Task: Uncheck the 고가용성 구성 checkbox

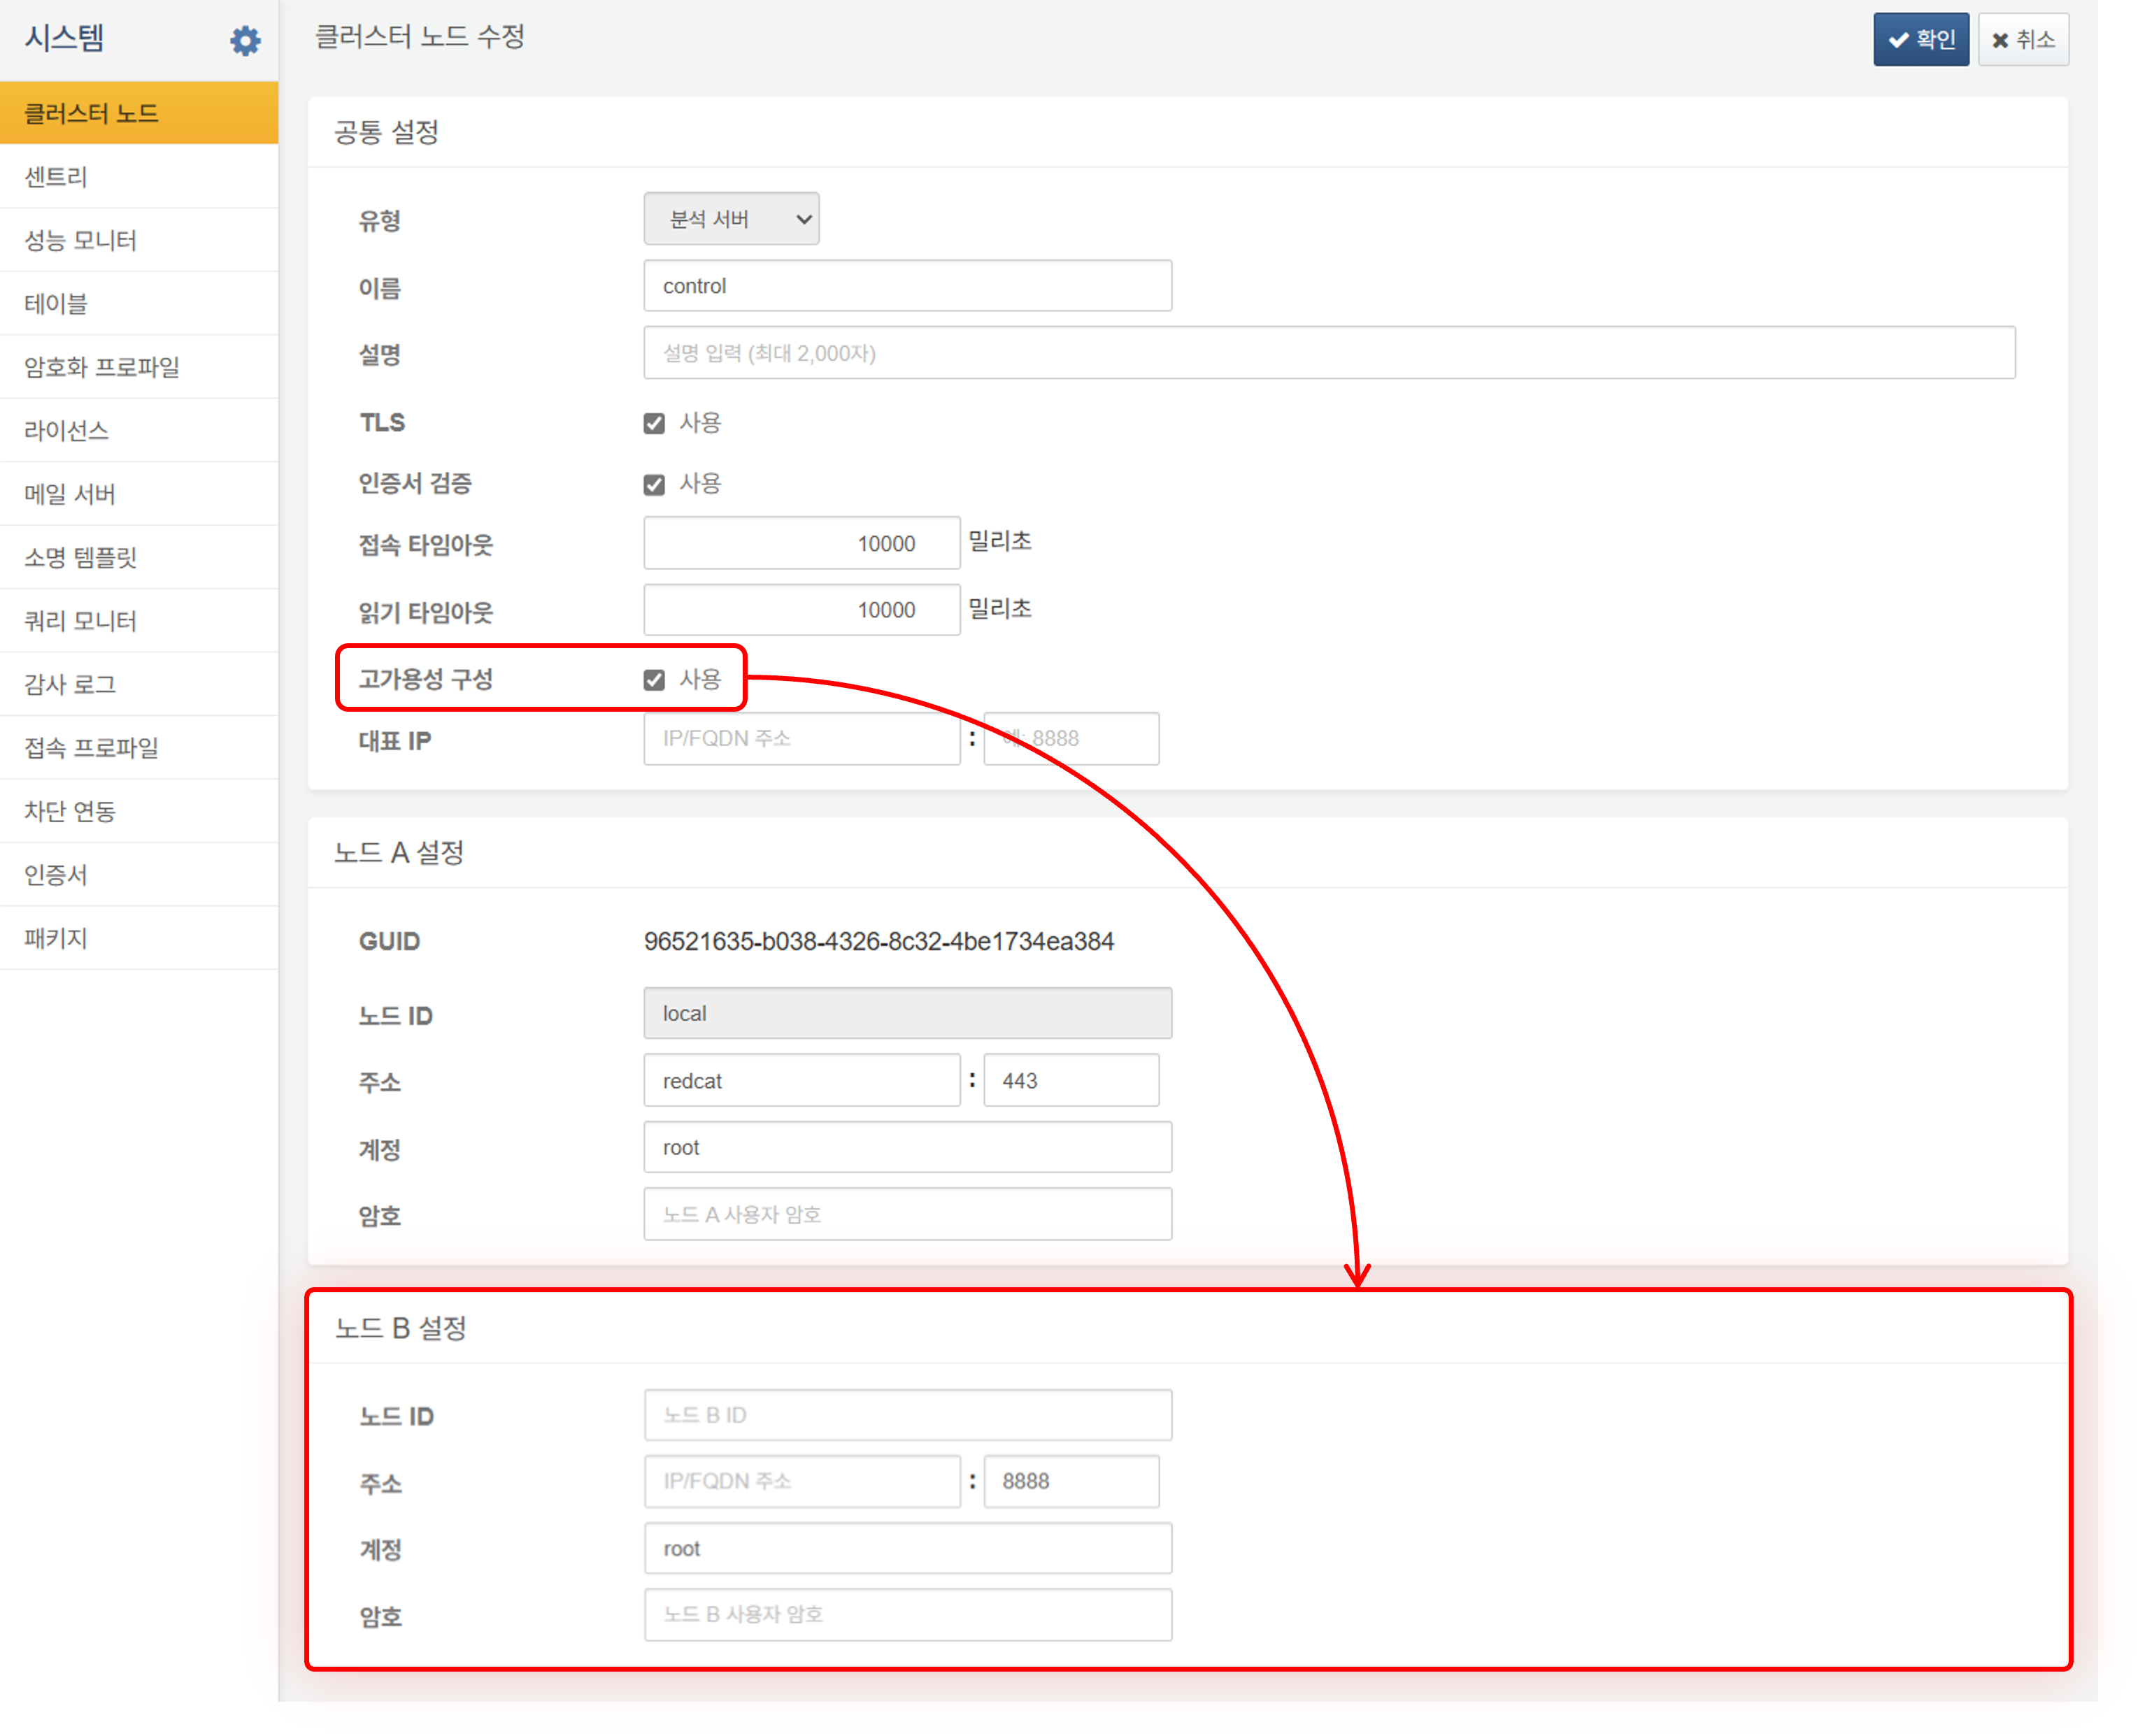Action: click(655, 680)
